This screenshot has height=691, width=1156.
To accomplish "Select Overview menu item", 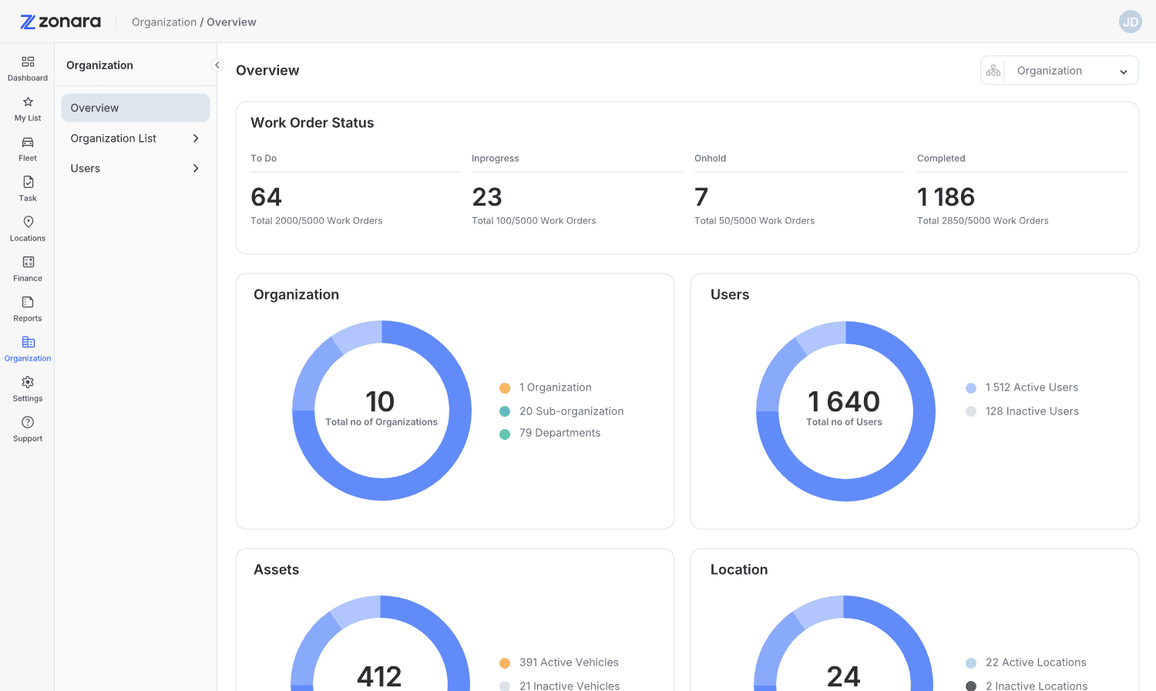I will click(x=136, y=108).
